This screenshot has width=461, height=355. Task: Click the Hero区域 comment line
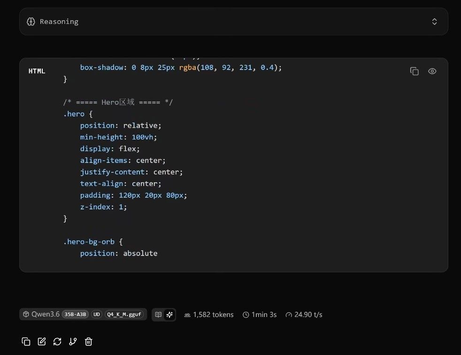[x=118, y=102]
